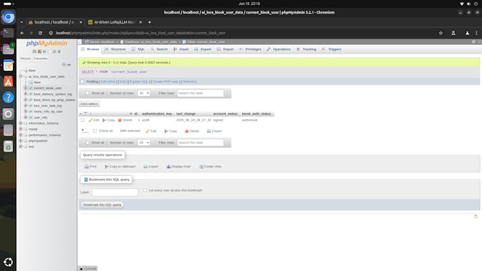Screen dimensions: 482x271
Task: Expand the performance_schema database
Action: click(21, 135)
